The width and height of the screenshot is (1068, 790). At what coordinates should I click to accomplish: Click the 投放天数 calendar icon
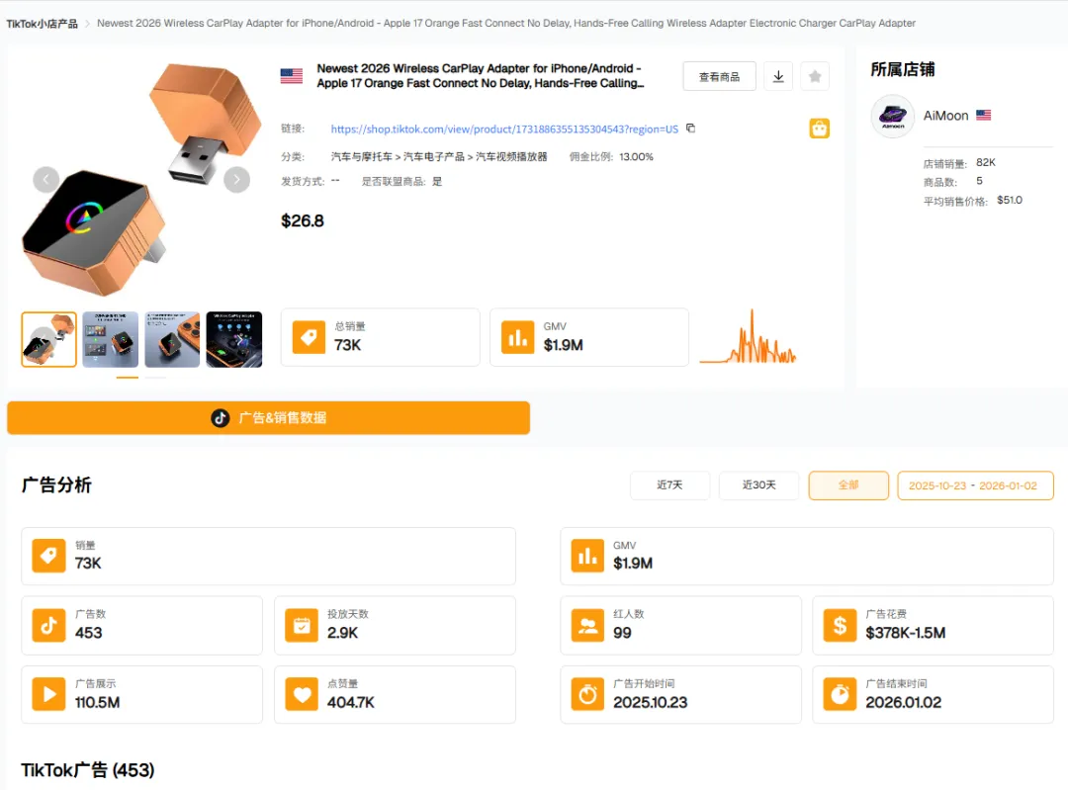(x=302, y=625)
